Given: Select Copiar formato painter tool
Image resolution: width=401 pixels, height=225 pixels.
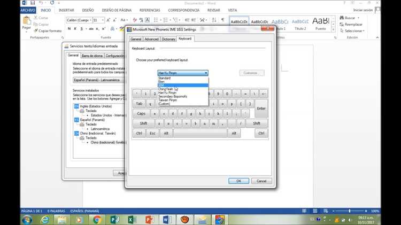Looking at the screenshot, I should (x=48, y=30).
